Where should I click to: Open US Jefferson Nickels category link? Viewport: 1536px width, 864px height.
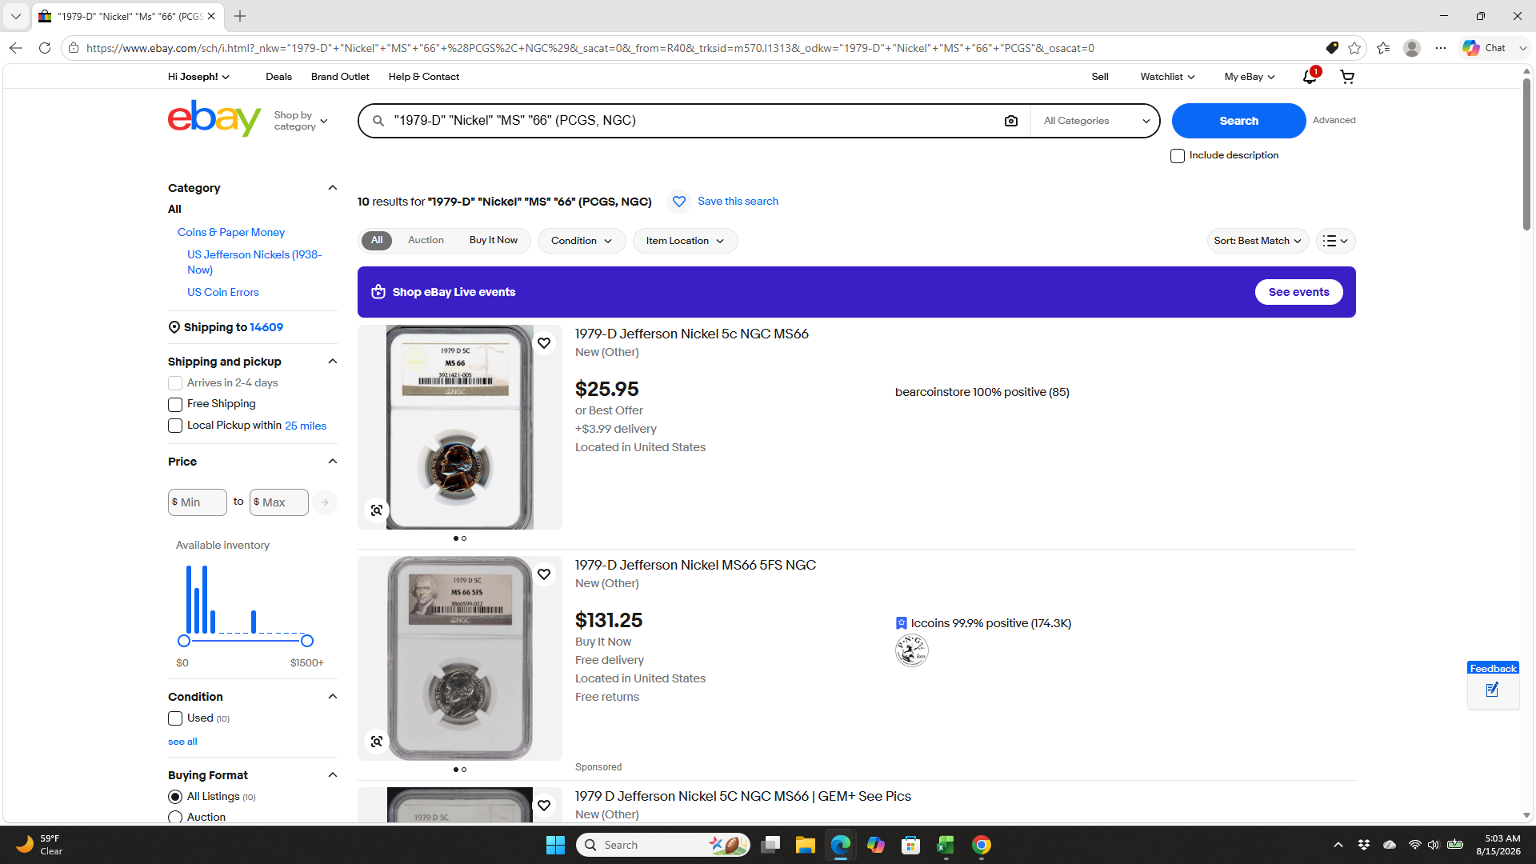click(254, 262)
